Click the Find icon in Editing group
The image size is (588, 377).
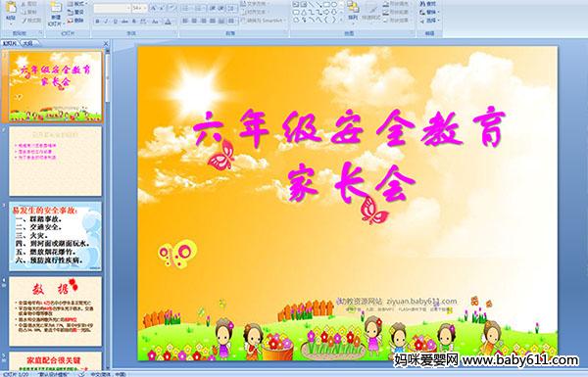coord(428,4)
